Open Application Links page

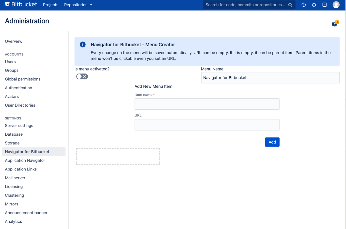tap(21, 169)
